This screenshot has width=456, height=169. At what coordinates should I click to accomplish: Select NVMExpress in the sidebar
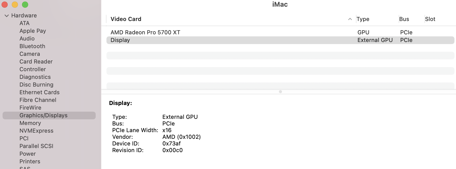[x=36, y=131]
